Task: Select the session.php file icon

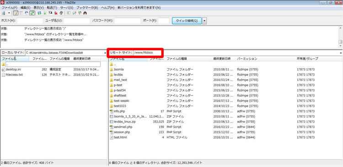Action: (112, 132)
